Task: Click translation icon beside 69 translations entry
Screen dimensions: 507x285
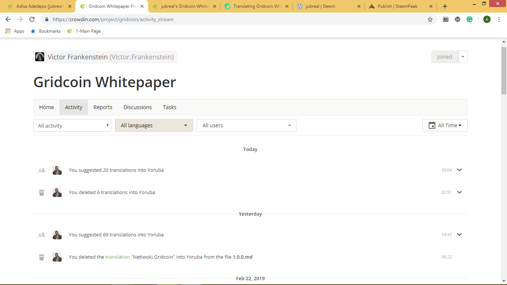Action: pos(42,235)
